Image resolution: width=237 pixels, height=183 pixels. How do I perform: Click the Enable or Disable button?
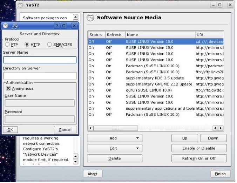(199, 148)
